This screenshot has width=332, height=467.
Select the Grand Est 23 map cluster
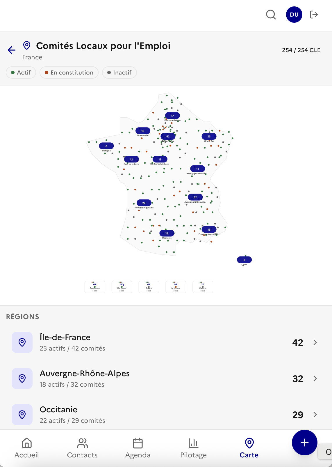click(209, 136)
